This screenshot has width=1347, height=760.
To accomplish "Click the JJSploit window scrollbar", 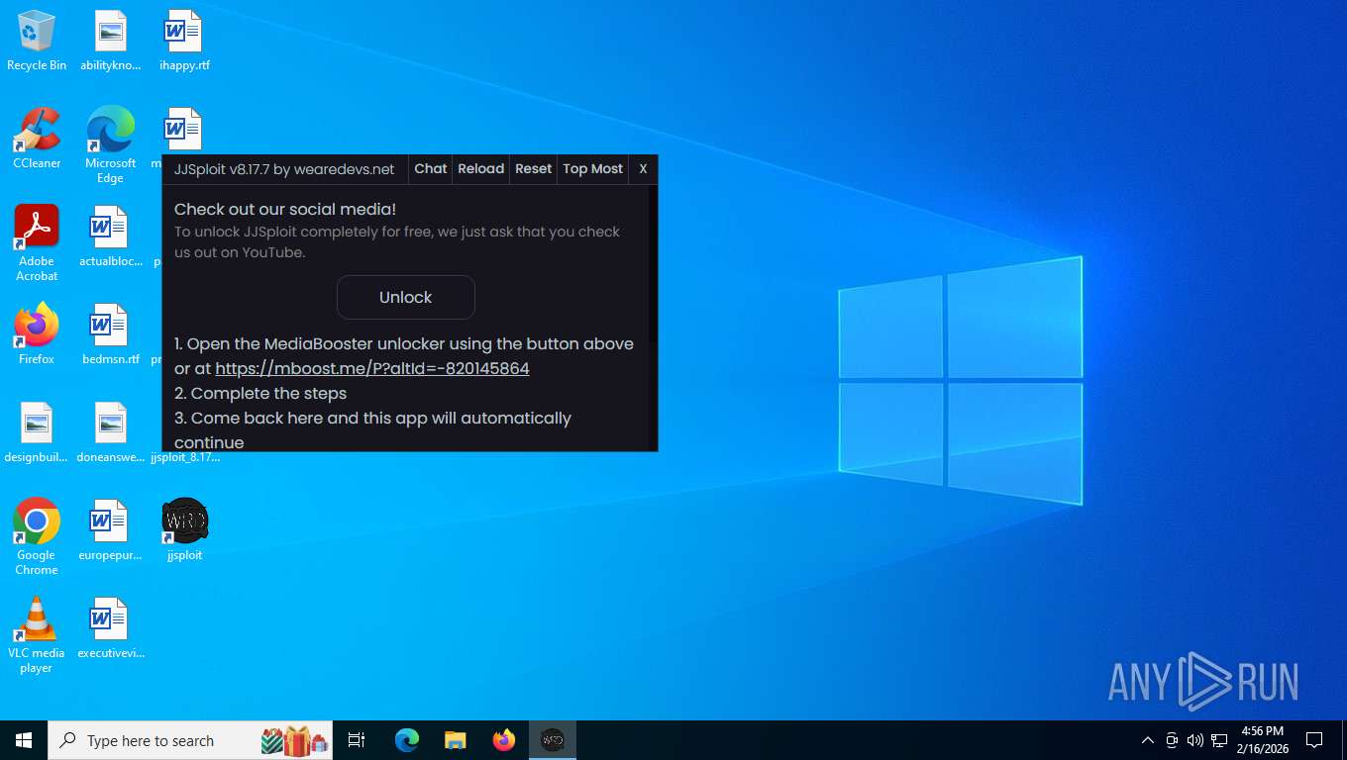I will (x=653, y=317).
